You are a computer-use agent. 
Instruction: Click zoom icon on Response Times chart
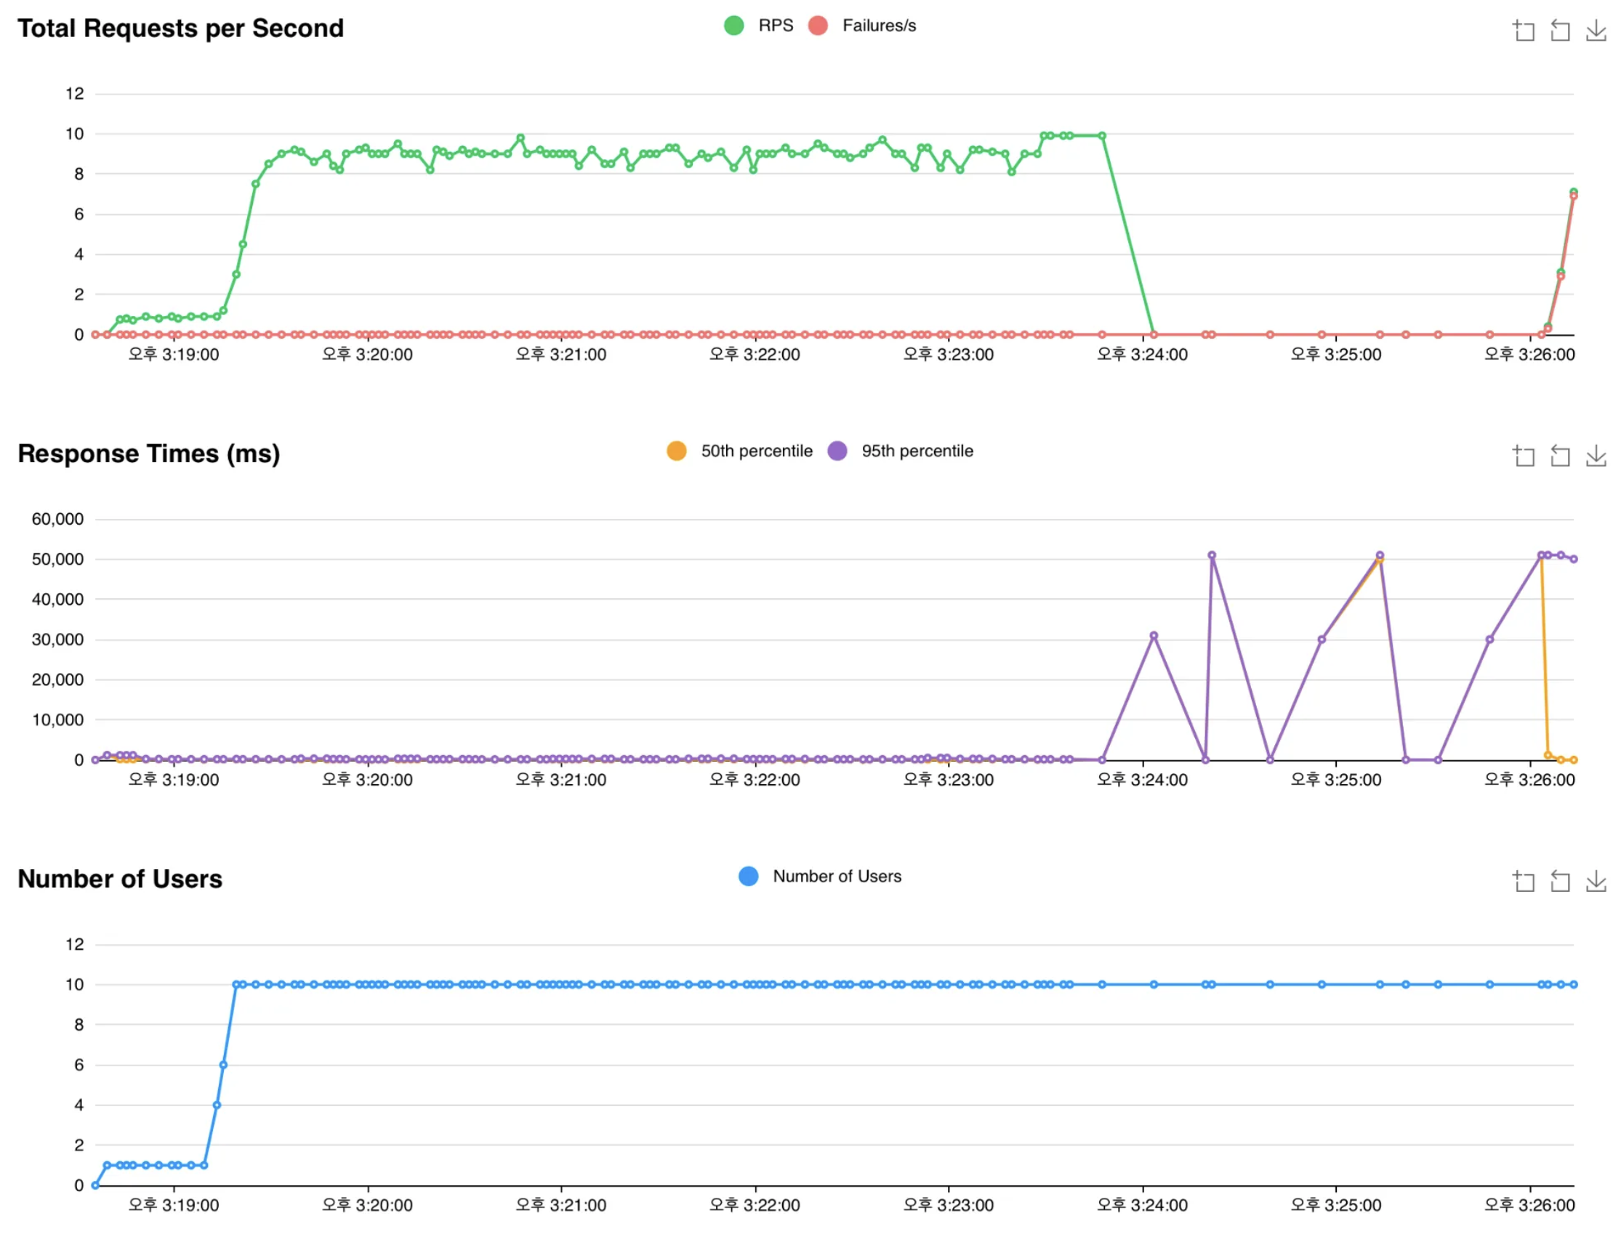tap(1522, 456)
